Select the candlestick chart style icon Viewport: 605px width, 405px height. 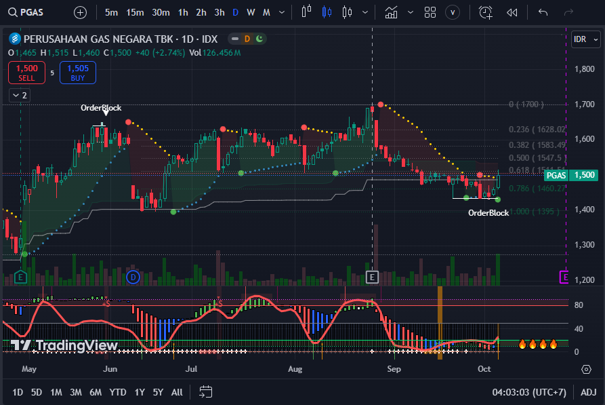(327, 12)
